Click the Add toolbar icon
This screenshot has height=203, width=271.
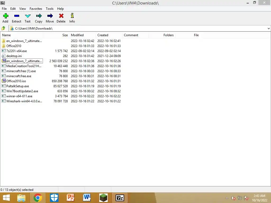[x=5, y=16]
